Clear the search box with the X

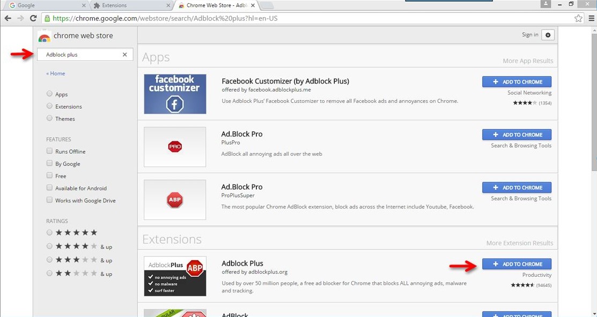pyautogui.click(x=124, y=55)
